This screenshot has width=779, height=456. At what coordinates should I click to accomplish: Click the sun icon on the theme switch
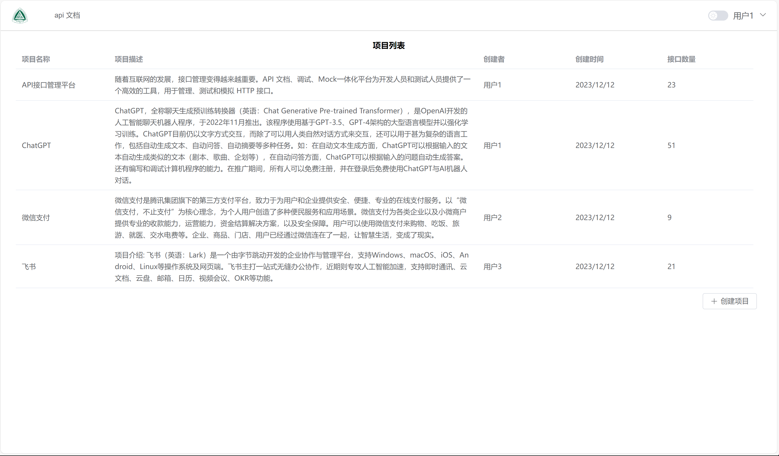point(713,16)
